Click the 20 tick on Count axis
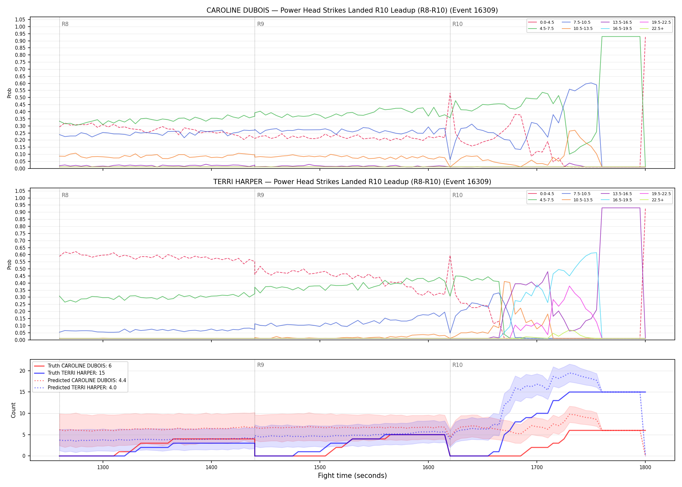This screenshot has height=487, width=682. pos(22,371)
